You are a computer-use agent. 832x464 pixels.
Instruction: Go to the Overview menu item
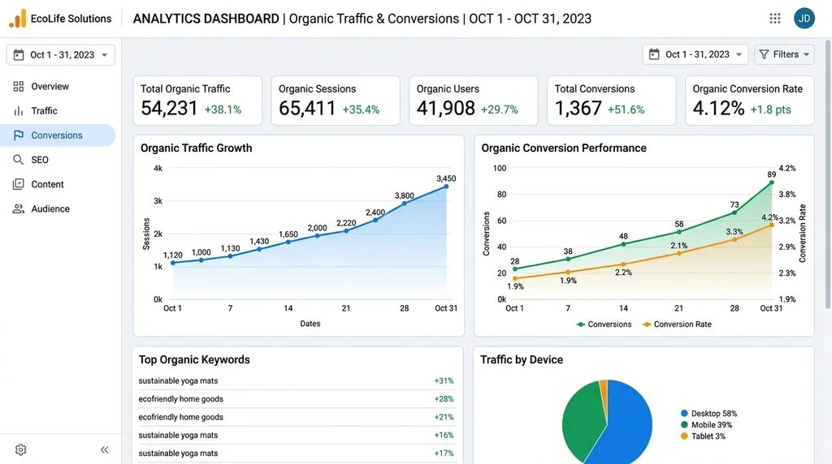[58, 86]
